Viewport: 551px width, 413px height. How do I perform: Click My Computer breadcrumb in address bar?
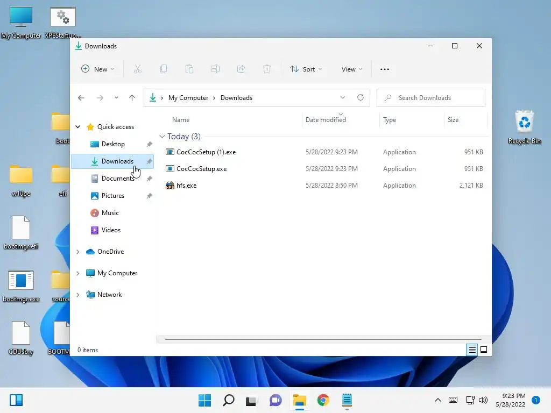coord(188,98)
